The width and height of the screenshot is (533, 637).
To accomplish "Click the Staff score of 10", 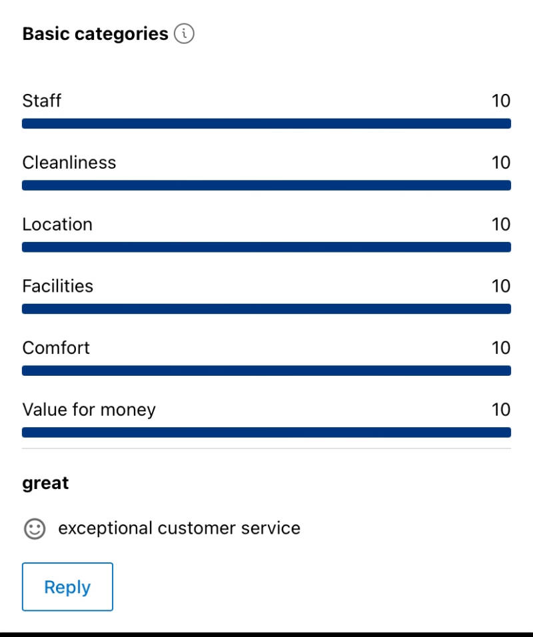I will [x=500, y=101].
